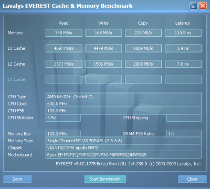210x189 pixels.
Task: Click the DRAM:FSB Ratio value 1:1
Action: (184, 133)
